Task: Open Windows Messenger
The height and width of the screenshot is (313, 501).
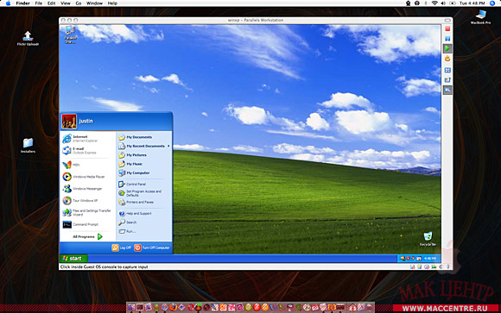Action: (x=82, y=189)
